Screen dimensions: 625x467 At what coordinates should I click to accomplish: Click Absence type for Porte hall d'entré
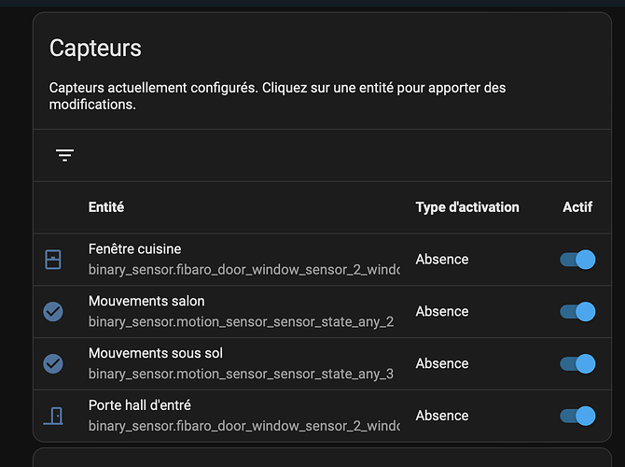(442, 416)
